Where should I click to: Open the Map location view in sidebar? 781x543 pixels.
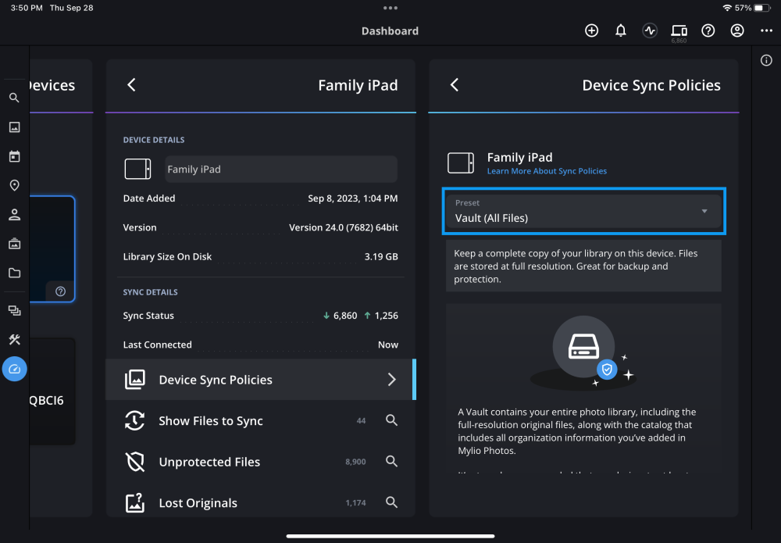coord(14,185)
